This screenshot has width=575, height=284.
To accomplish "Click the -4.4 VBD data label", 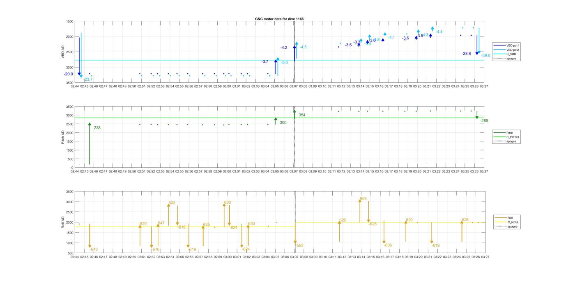I will point(439,32).
